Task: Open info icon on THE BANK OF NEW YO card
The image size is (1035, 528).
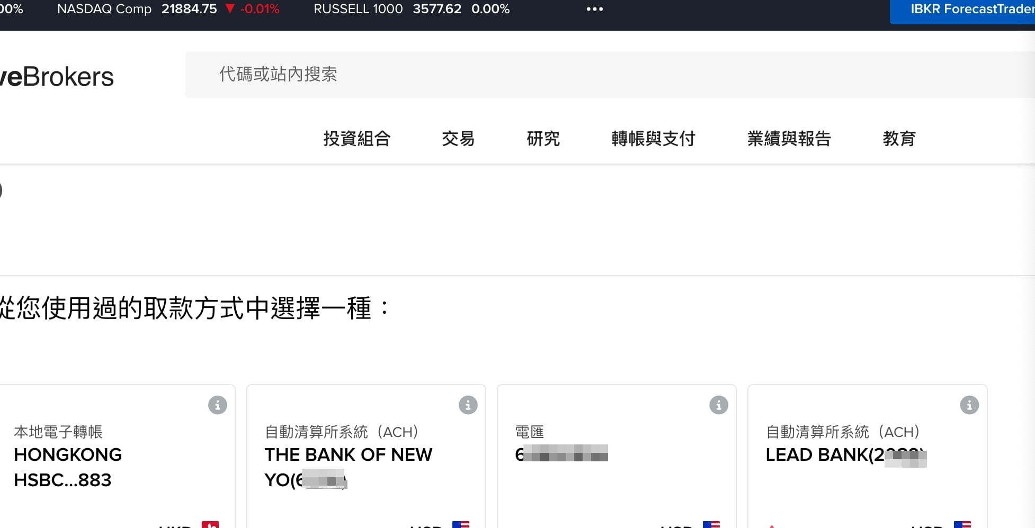Action: tap(468, 405)
